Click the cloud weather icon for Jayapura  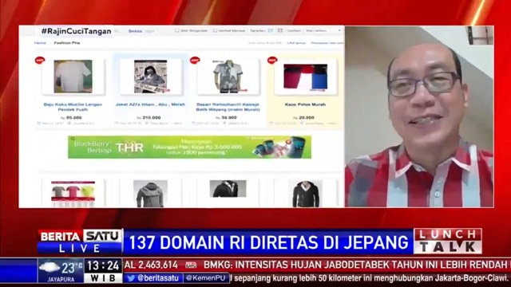[x=50, y=267]
